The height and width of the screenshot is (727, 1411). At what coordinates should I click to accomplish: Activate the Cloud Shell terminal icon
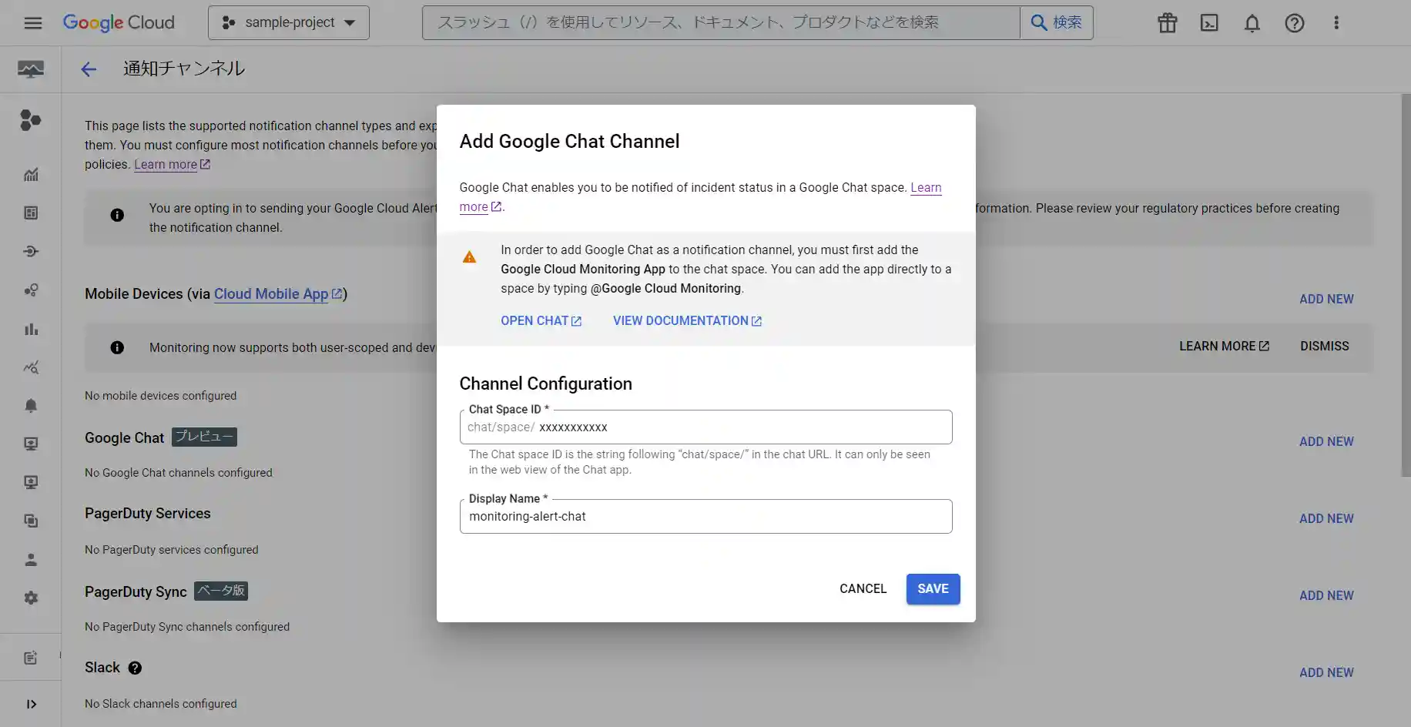1209,23
